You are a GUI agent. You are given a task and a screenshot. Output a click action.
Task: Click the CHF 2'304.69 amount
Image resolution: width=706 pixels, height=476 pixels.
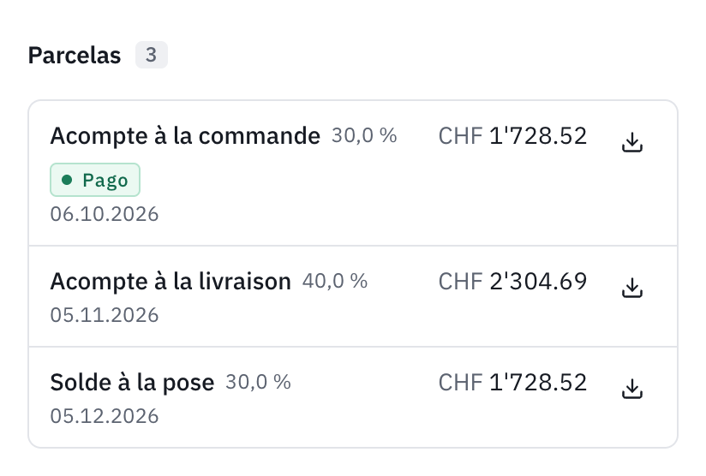513,282
